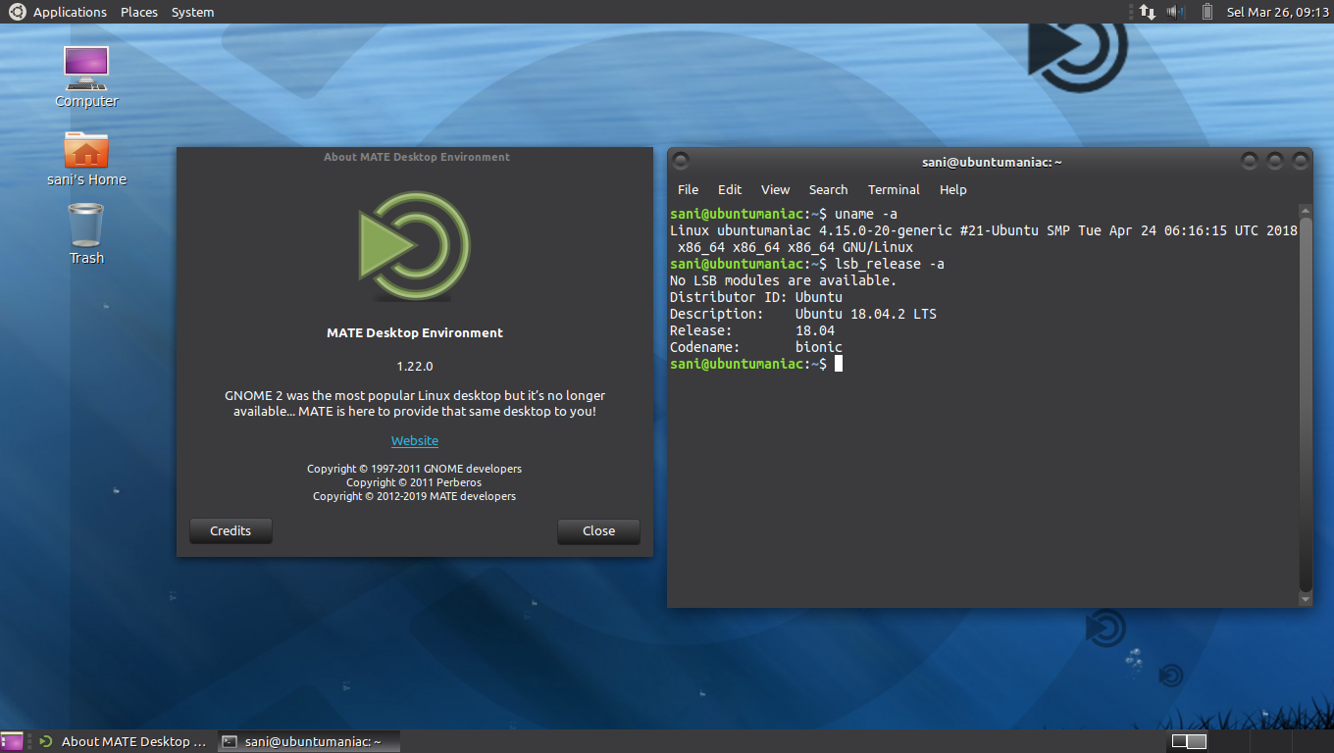Image resolution: width=1334 pixels, height=753 pixels.
Task: Open the terminal Edit menu
Action: click(x=730, y=189)
